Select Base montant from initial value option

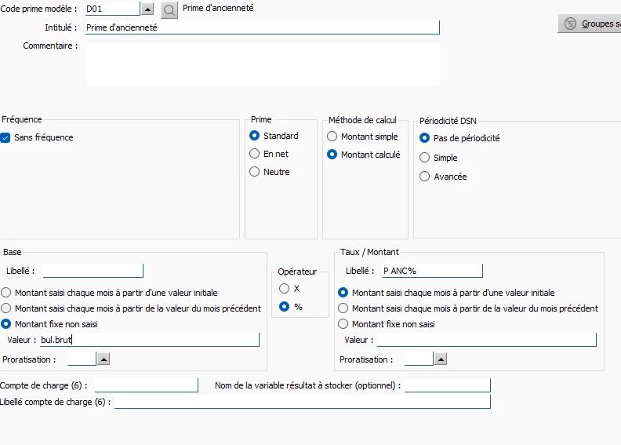pyautogui.click(x=6, y=293)
